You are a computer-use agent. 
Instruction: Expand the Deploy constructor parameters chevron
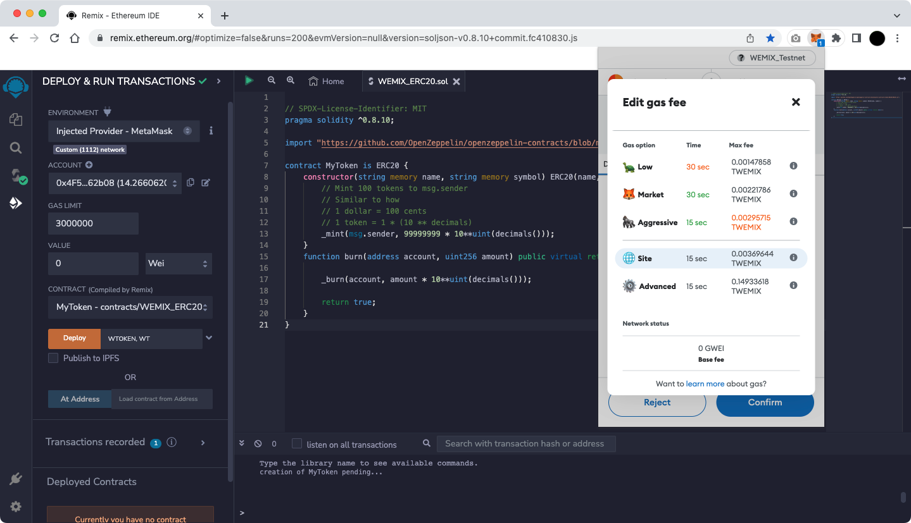click(209, 338)
